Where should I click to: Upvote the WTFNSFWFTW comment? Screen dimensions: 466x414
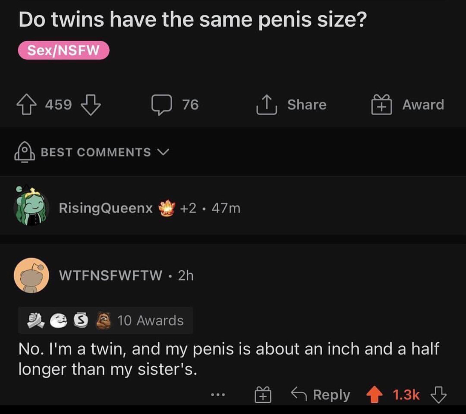374,395
